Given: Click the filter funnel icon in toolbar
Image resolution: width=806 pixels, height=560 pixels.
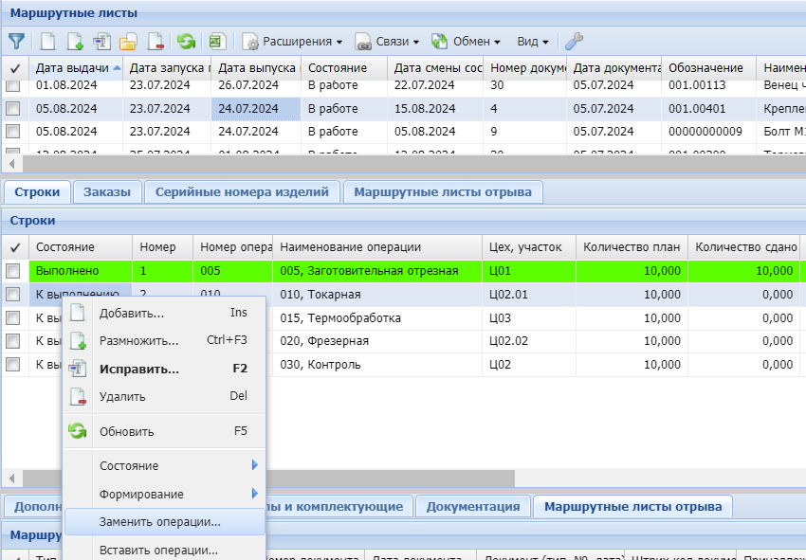Looking at the screenshot, I should (x=16, y=42).
